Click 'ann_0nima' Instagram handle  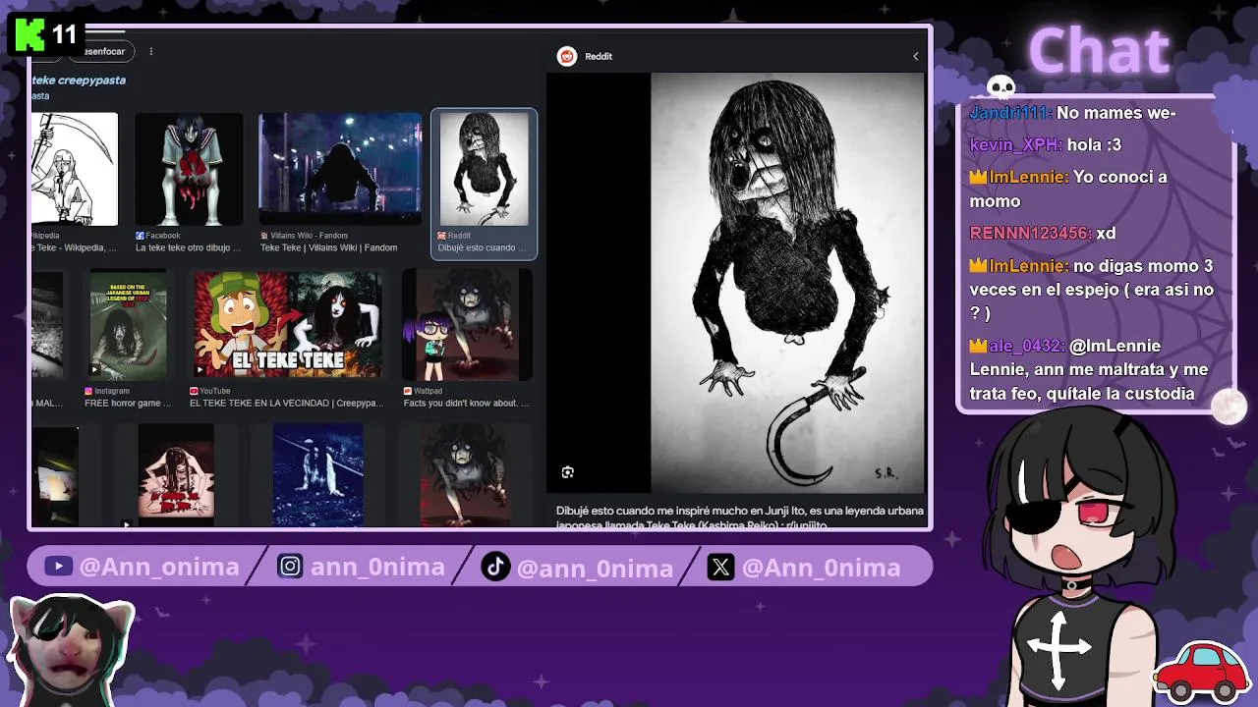(x=377, y=567)
